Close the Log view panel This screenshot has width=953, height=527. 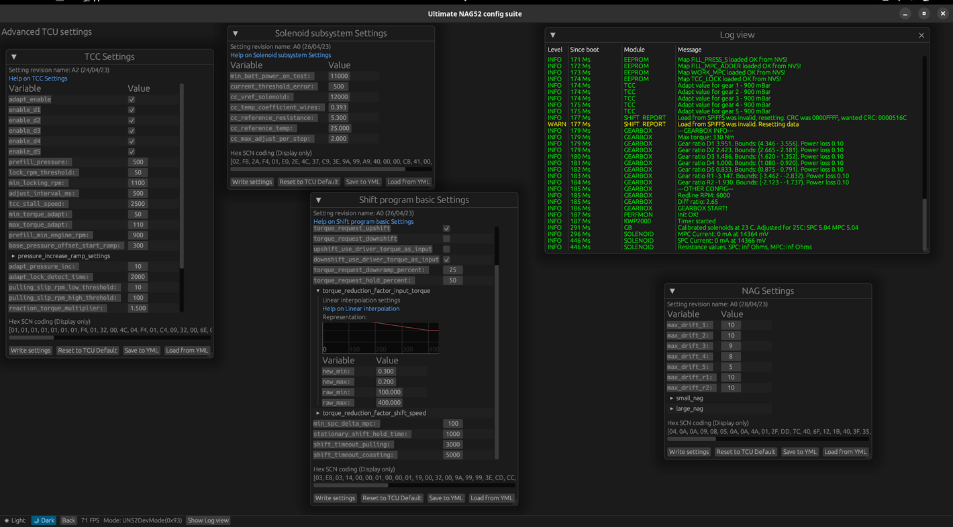[921, 35]
